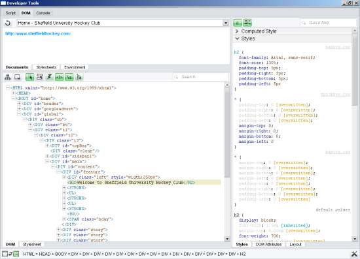Click the settings wrench icon in status bar
The image size is (360, 259).
354,254
